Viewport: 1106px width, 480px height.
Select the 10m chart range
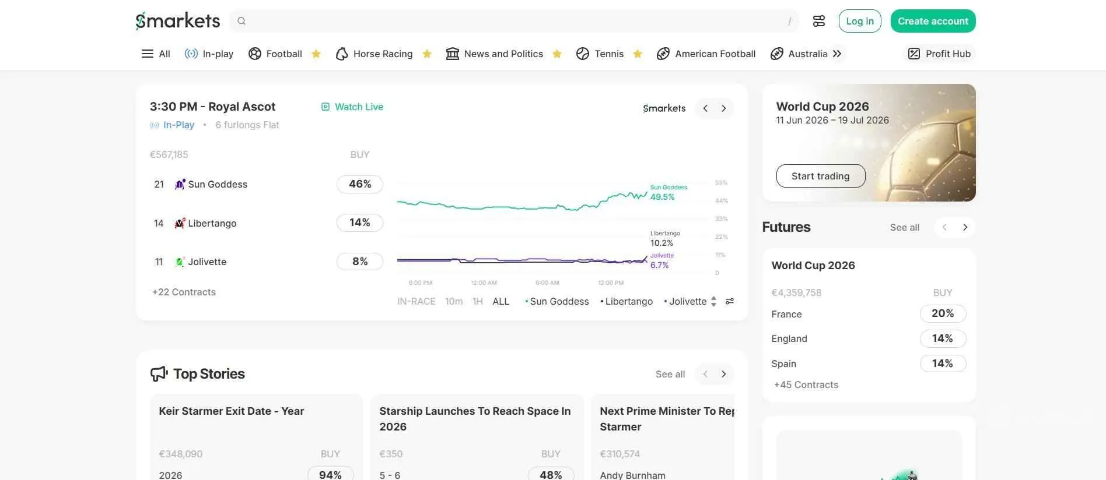tap(454, 301)
